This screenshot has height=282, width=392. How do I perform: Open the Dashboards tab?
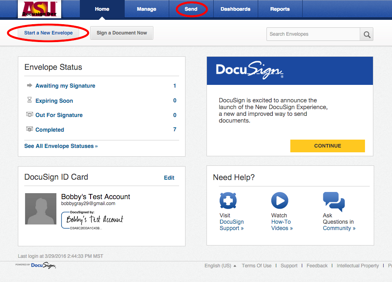[x=236, y=9]
